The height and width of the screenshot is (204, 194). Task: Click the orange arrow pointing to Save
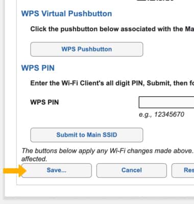[15, 171]
